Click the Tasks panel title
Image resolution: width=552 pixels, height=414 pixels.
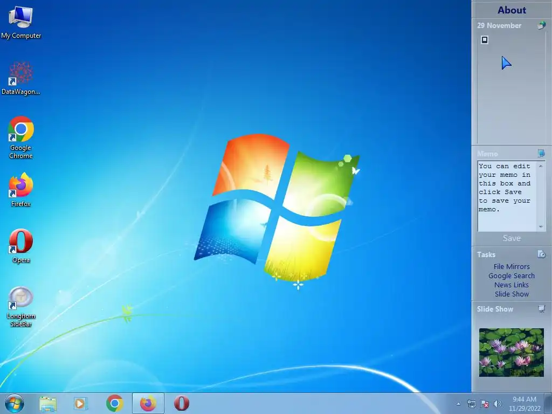tap(486, 254)
